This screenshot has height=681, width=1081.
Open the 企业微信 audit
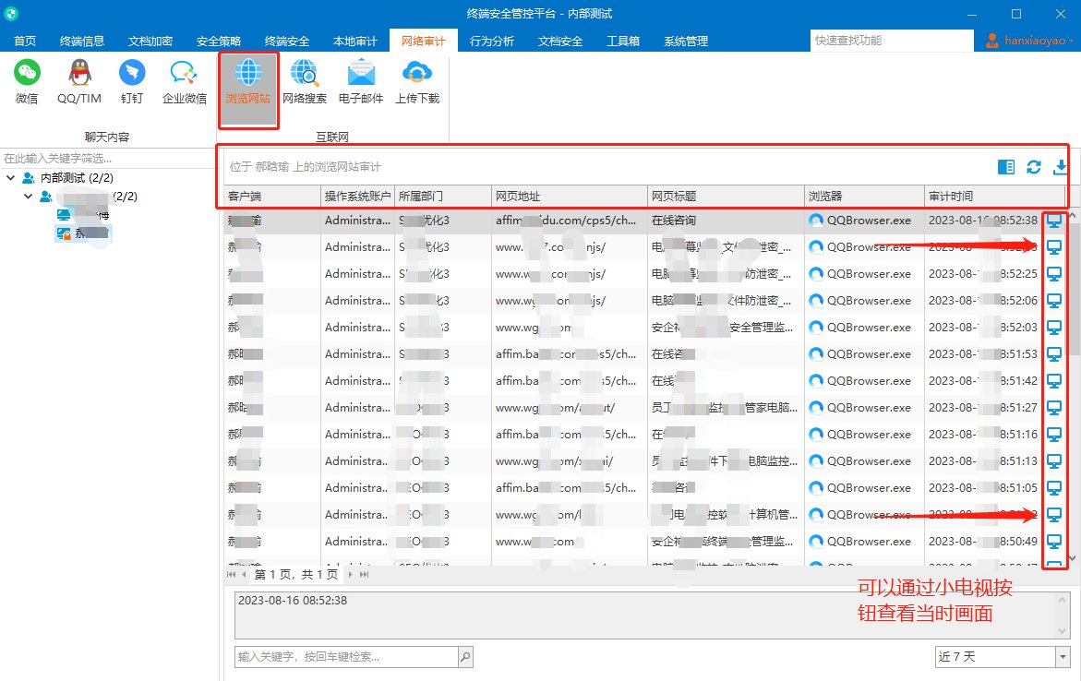click(185, 81)
